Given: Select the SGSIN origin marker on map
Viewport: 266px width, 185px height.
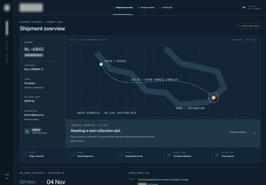Looking at the screenshot, I should (101, 64).
